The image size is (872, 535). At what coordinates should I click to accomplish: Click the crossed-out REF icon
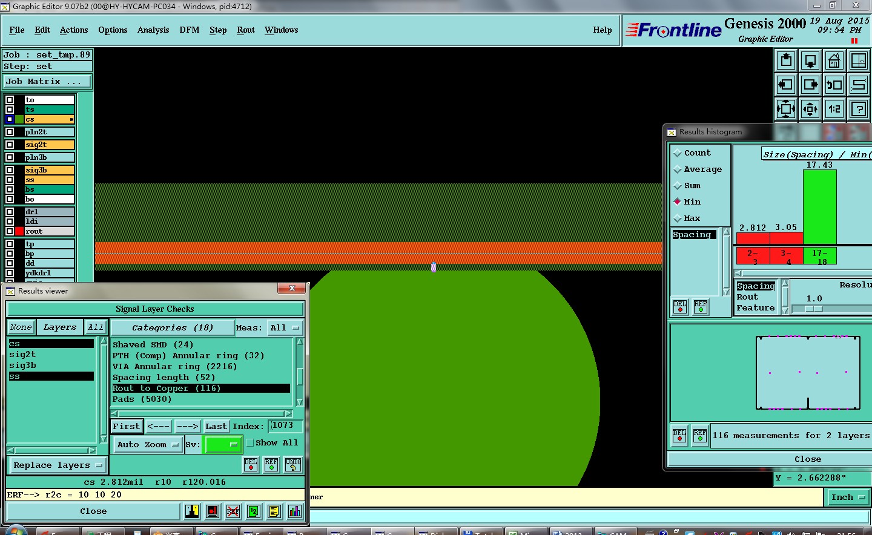tap(233, 511)
